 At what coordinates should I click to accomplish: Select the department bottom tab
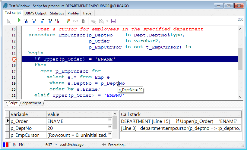32,103
